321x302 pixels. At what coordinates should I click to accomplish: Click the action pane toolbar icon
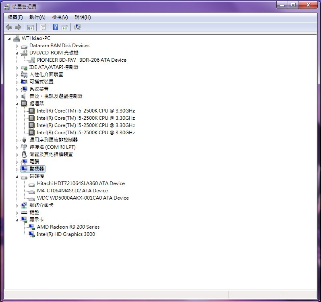(x=65, y=27)
